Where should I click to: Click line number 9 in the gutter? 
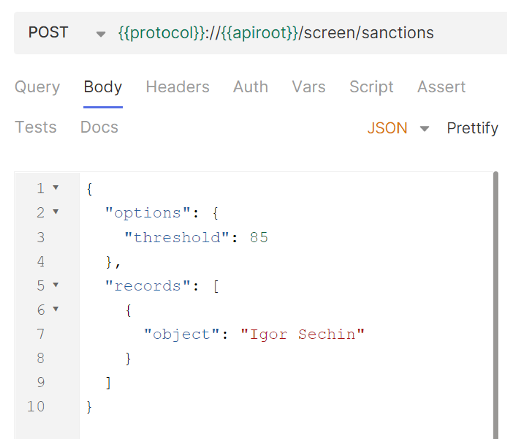[x=41, y=382]
